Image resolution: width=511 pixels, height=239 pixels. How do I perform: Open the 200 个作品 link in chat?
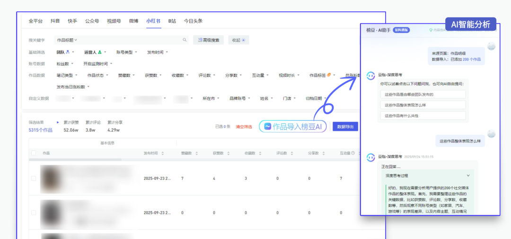click(x=472, y=59)
